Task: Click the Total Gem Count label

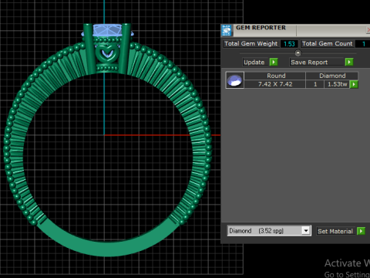Action: coord(328,44)
